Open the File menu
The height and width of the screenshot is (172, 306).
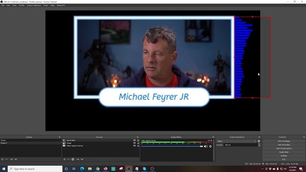point(3,5)
